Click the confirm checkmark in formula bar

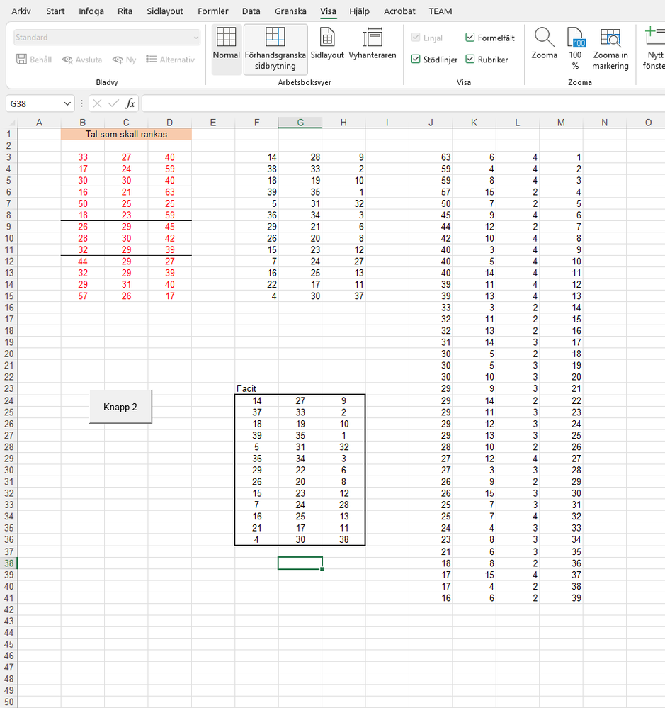pos(114,103)
